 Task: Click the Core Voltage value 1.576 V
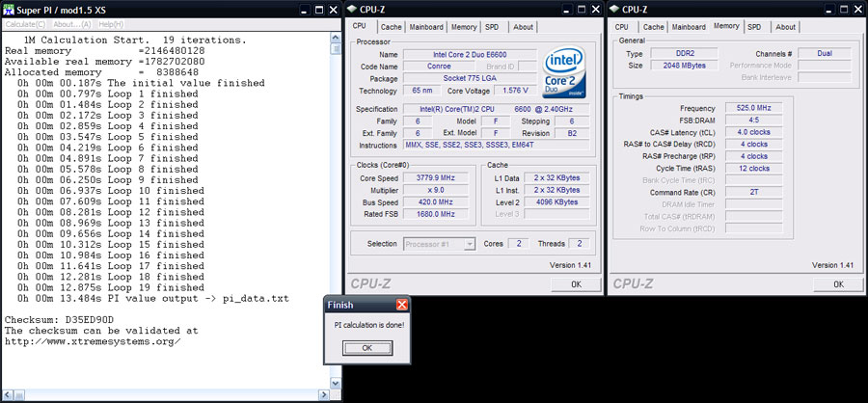[x=515, y=91]
